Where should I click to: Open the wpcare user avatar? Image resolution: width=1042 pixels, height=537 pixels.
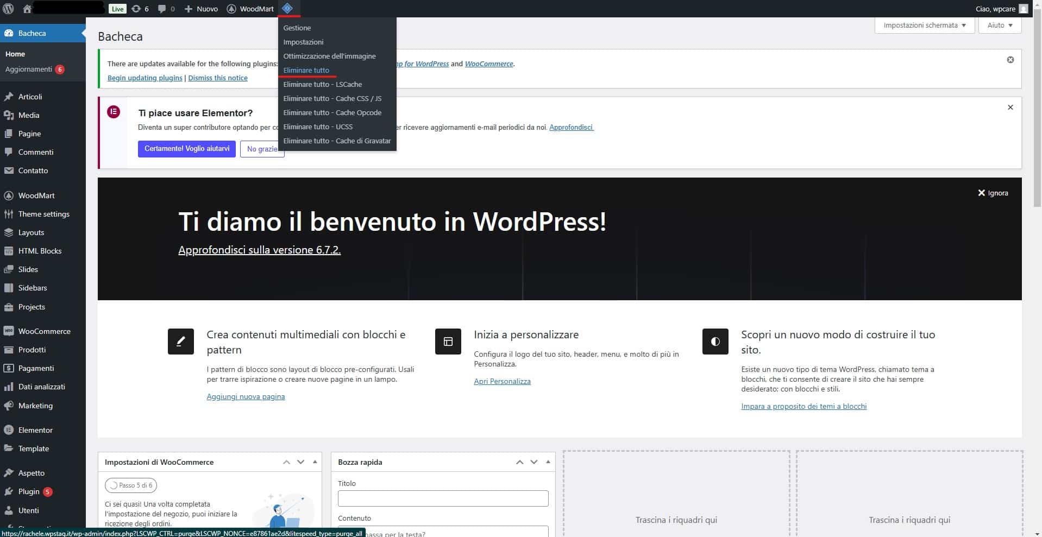1024,9
